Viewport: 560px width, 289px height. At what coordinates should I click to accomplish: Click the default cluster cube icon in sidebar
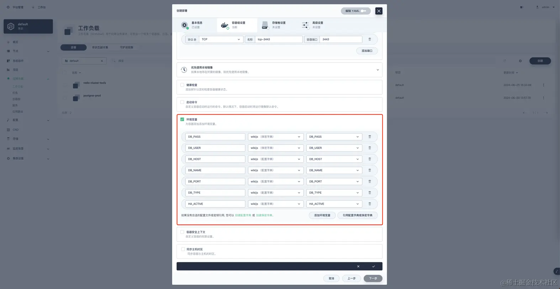pos(11,26)
